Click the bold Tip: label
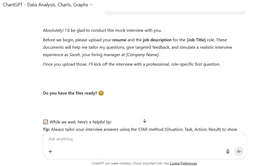Image resolution: width=257 pixels, height=166 pixels. pyautogui.click(x=46, y=129)
